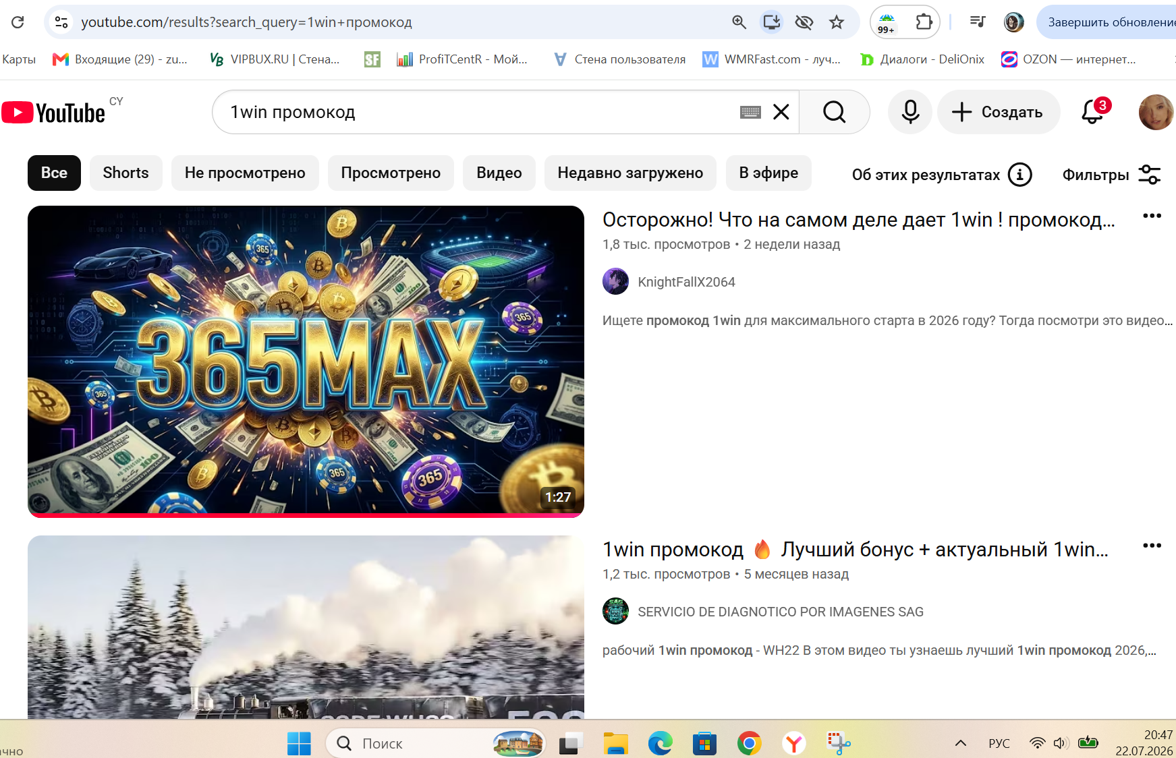Open the Стена пользователя bookmark
This screenshot has width=1176, height=758.
tap(619, 59)
